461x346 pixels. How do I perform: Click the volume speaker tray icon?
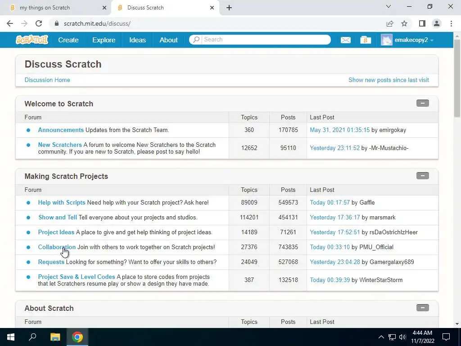[x=402, y=337]
